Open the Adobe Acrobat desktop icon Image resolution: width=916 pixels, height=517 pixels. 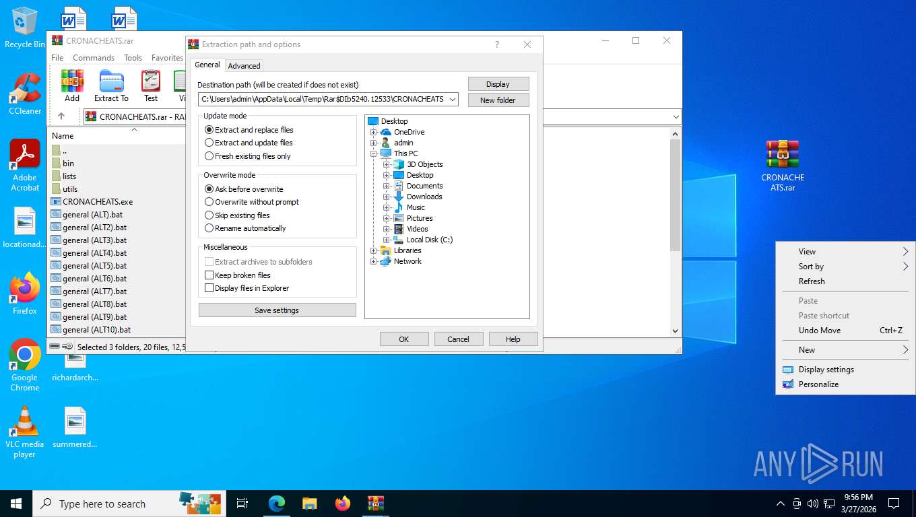[25, 165]
